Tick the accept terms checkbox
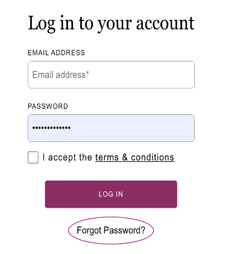The image size is (228, 254). pos(33,157)
